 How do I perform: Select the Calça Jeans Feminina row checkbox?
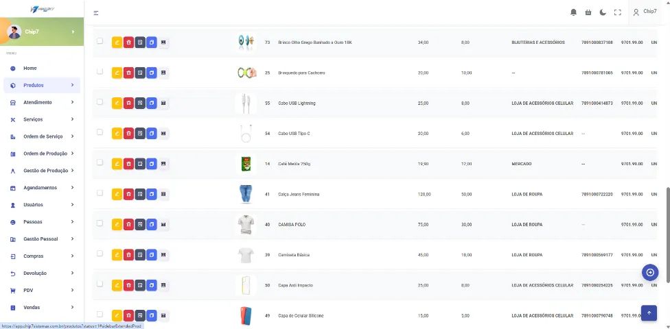100,193
